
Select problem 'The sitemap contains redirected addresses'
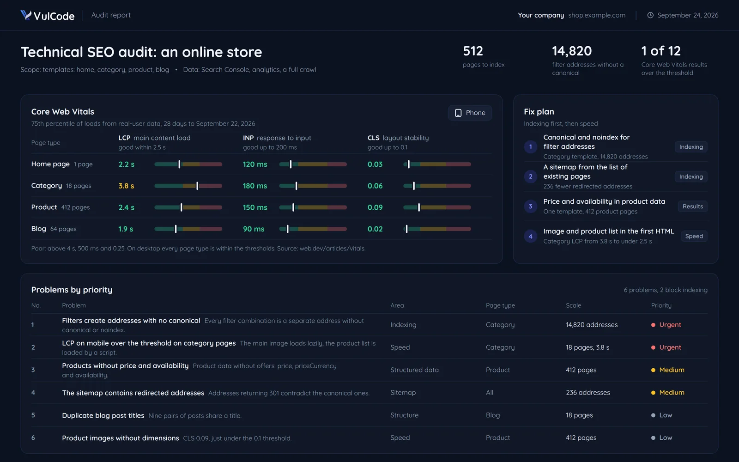tap(133, 393)
